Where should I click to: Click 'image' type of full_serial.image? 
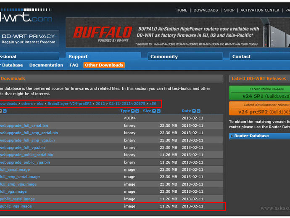pos(129,170)
